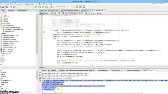Image resolution: width=168 pixels, height=94 pixels.
Task: Open the Refactor menu
Action: coord(18,4)
